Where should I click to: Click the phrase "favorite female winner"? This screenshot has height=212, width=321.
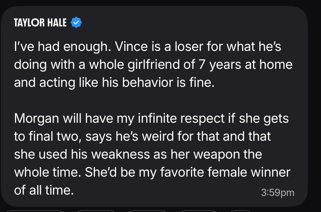coord(225,172)
